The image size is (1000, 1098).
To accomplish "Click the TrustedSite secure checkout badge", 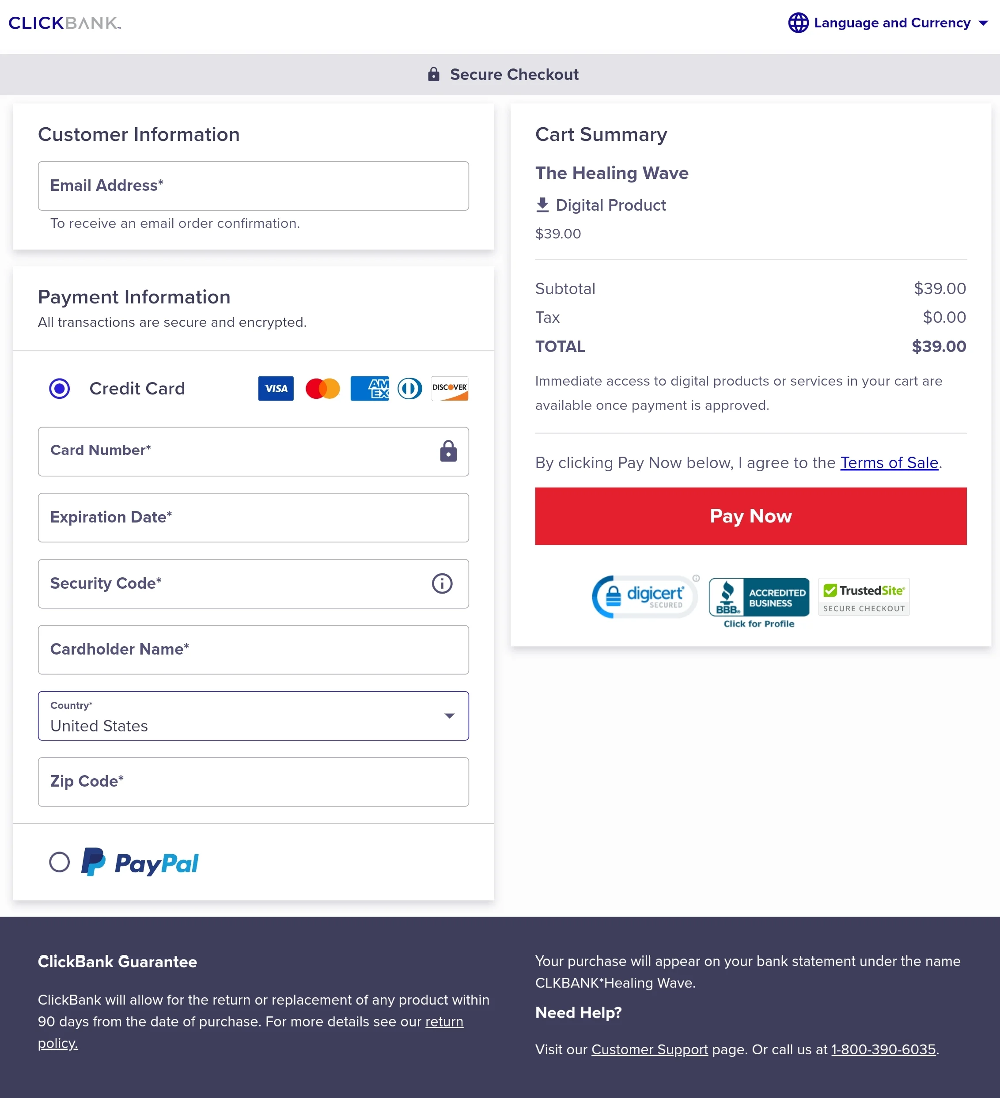I will click(863, 597).
